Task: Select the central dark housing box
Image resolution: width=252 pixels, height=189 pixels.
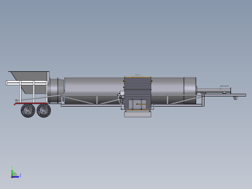Action: coord(138,93)
